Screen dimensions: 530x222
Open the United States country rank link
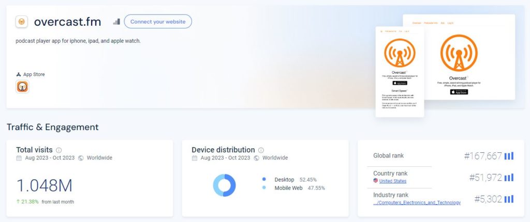click(x=393, y=181)
